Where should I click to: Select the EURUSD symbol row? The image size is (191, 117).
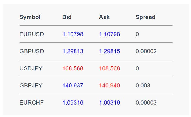(x=96, y=34)
